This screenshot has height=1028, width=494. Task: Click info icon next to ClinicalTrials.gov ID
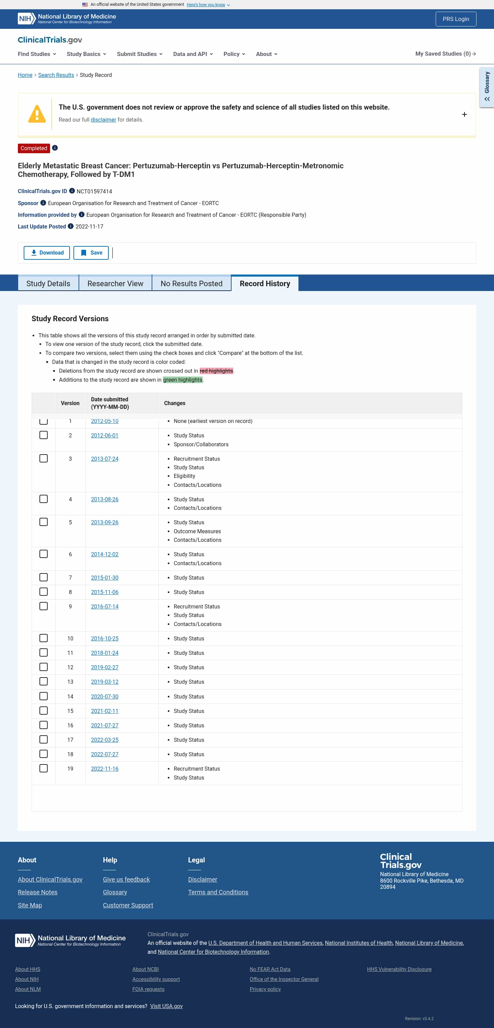point(72,191)
